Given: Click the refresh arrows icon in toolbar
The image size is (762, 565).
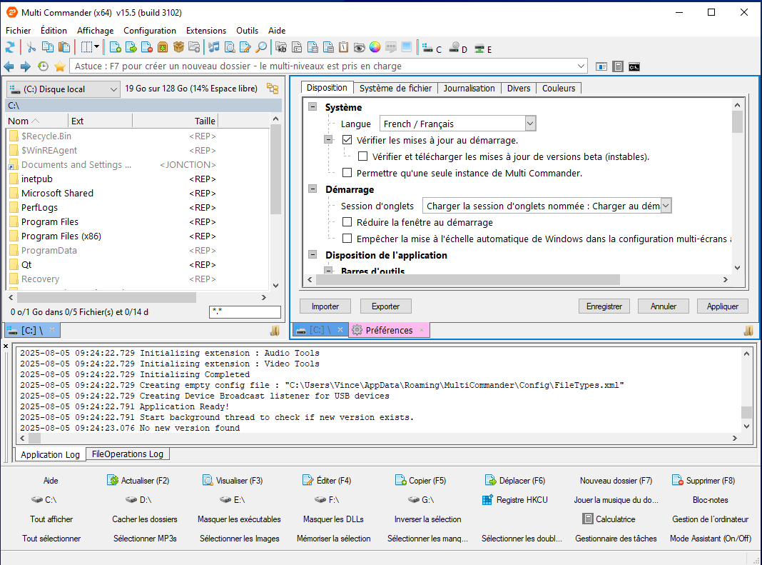Looking at the screenshot, I should click(10, 48).
